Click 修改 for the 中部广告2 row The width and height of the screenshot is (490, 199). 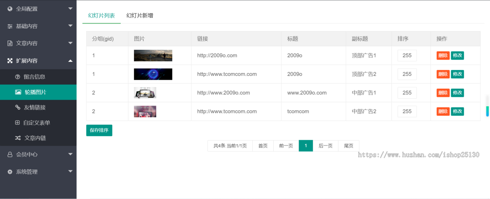pyautogui.click(x=457, y=111)
